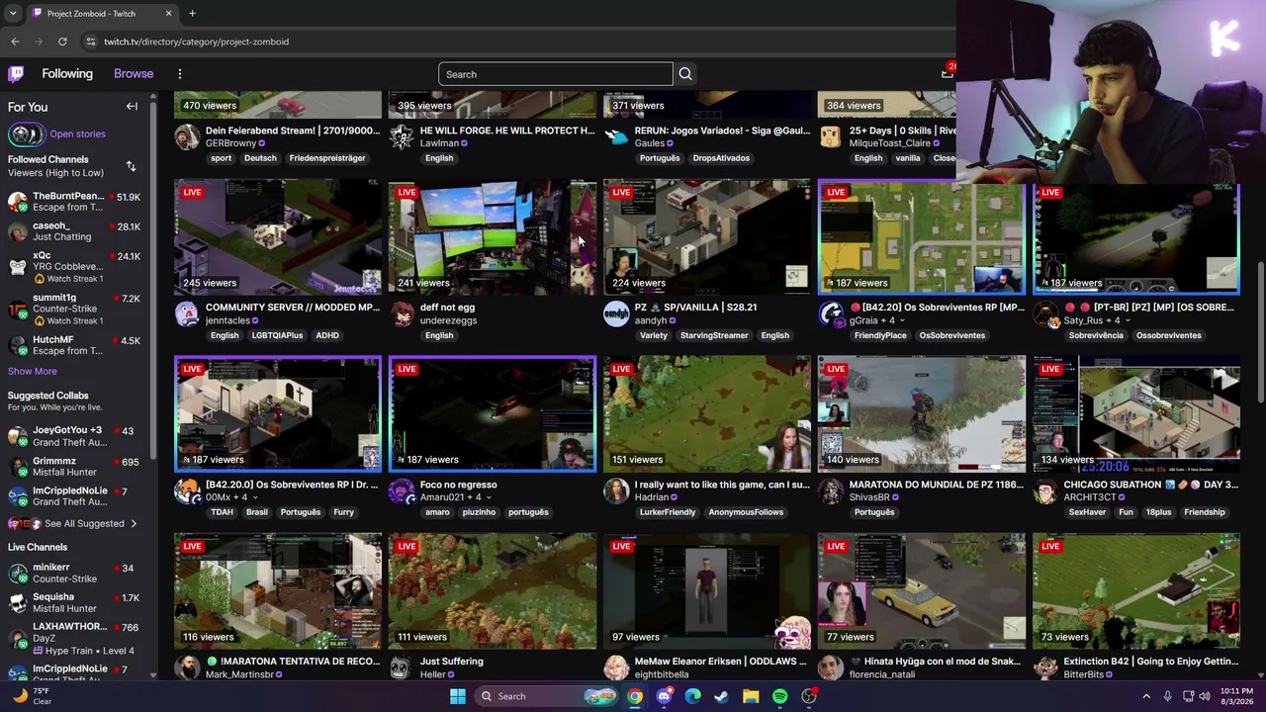Open caseoh_ channel in sidebar
1266x712 pixels.
tap(74, 231)
